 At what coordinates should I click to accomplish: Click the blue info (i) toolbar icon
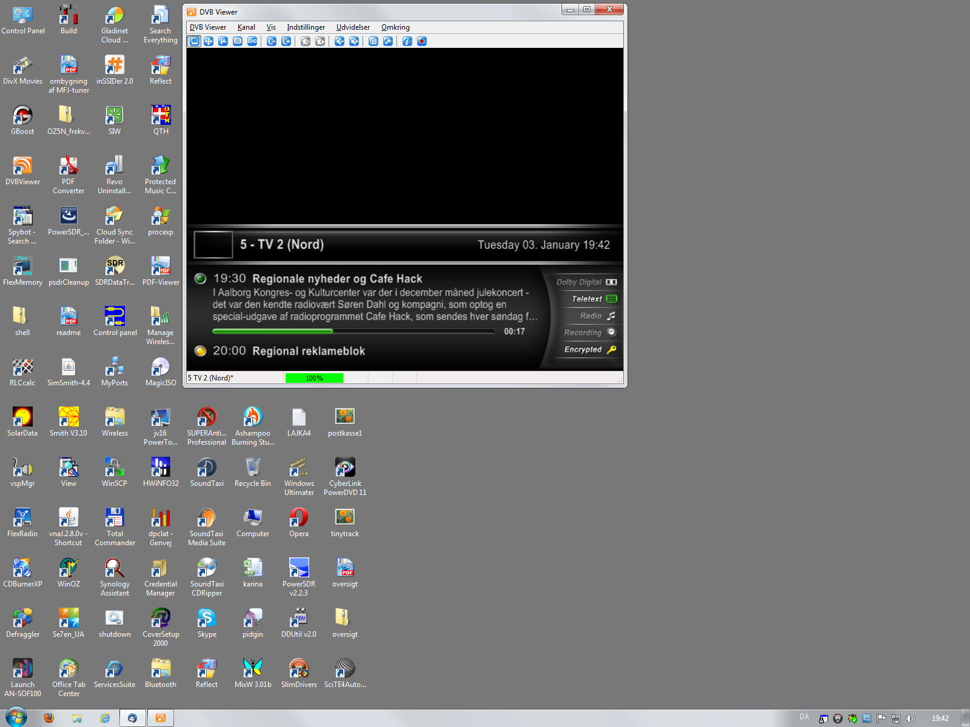pos(407,41)
